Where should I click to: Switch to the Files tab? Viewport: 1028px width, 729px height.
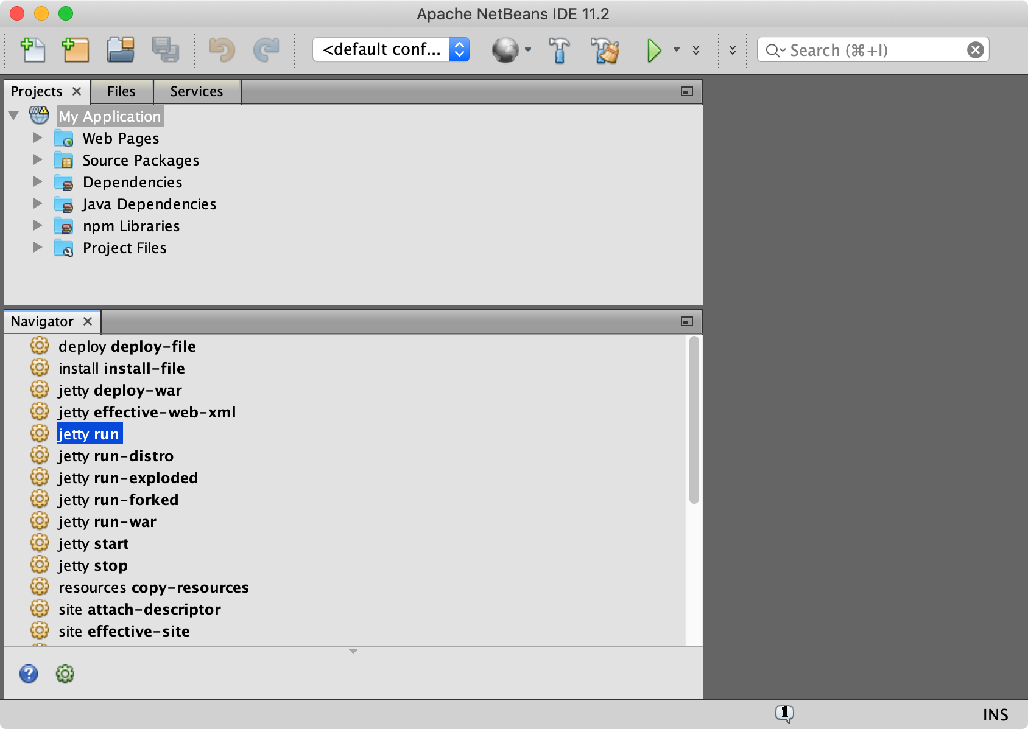[121, 91]
